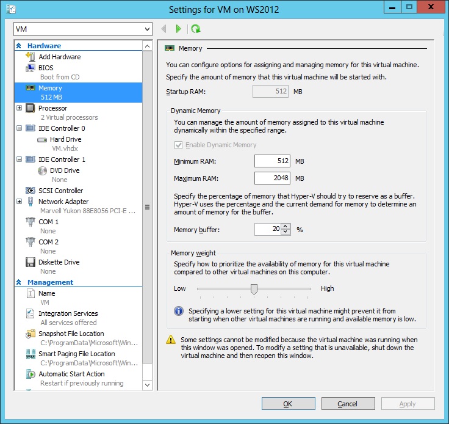Collapse the IDE Controller 0 node
Screen dimensions: 449x424
[20, 128]
